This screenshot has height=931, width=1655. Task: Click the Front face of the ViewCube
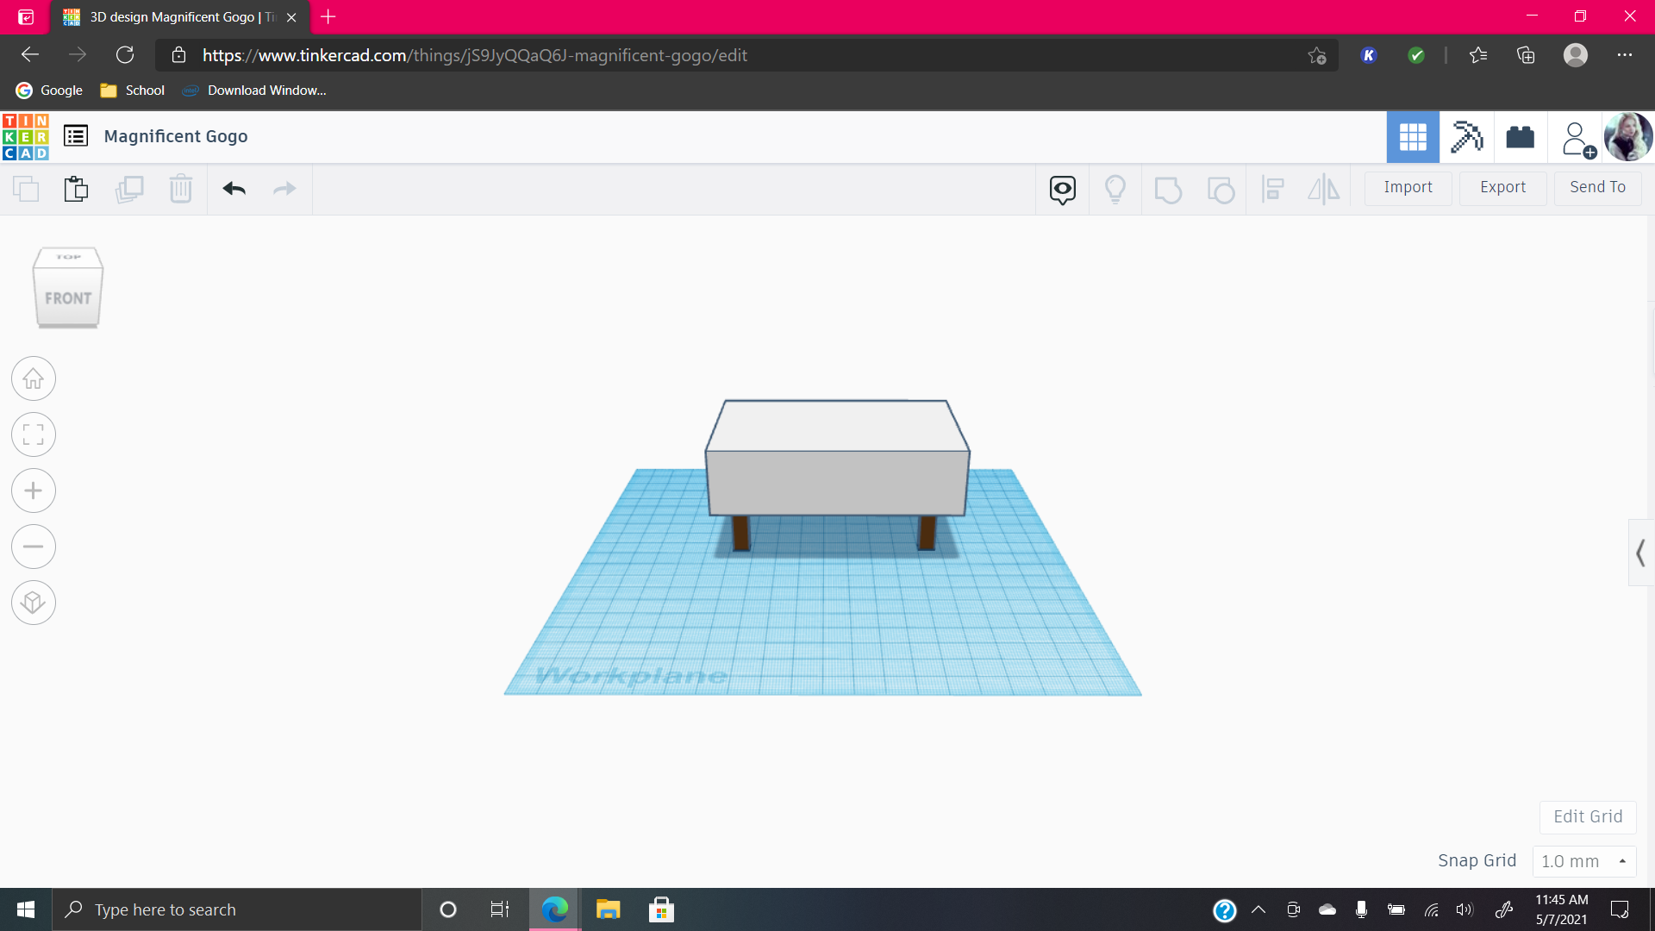click(x=67, y=297)
